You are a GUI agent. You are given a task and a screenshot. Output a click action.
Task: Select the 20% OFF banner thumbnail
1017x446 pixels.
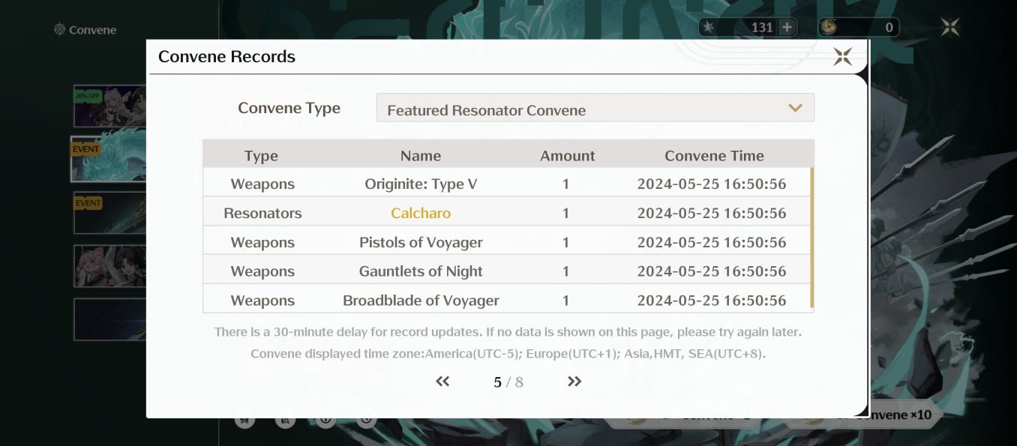click(x=109, y=106)
